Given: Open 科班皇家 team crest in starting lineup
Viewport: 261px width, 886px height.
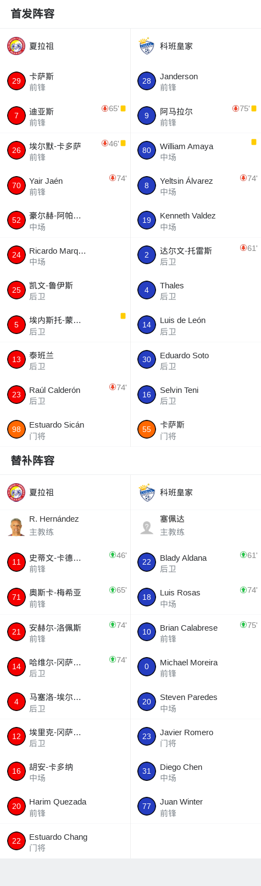Looking at the screenshot, I should (147, 46).
